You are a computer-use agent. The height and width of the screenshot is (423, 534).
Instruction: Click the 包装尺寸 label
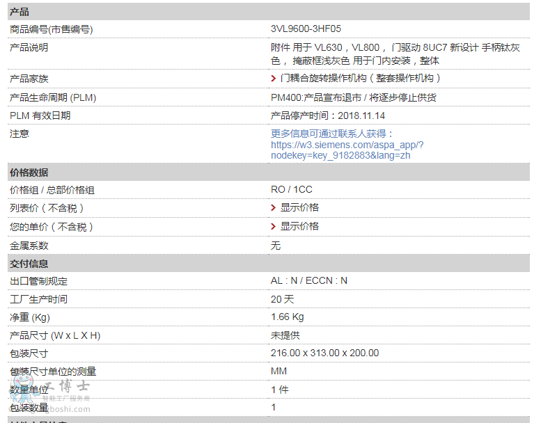tap(29, 353)
